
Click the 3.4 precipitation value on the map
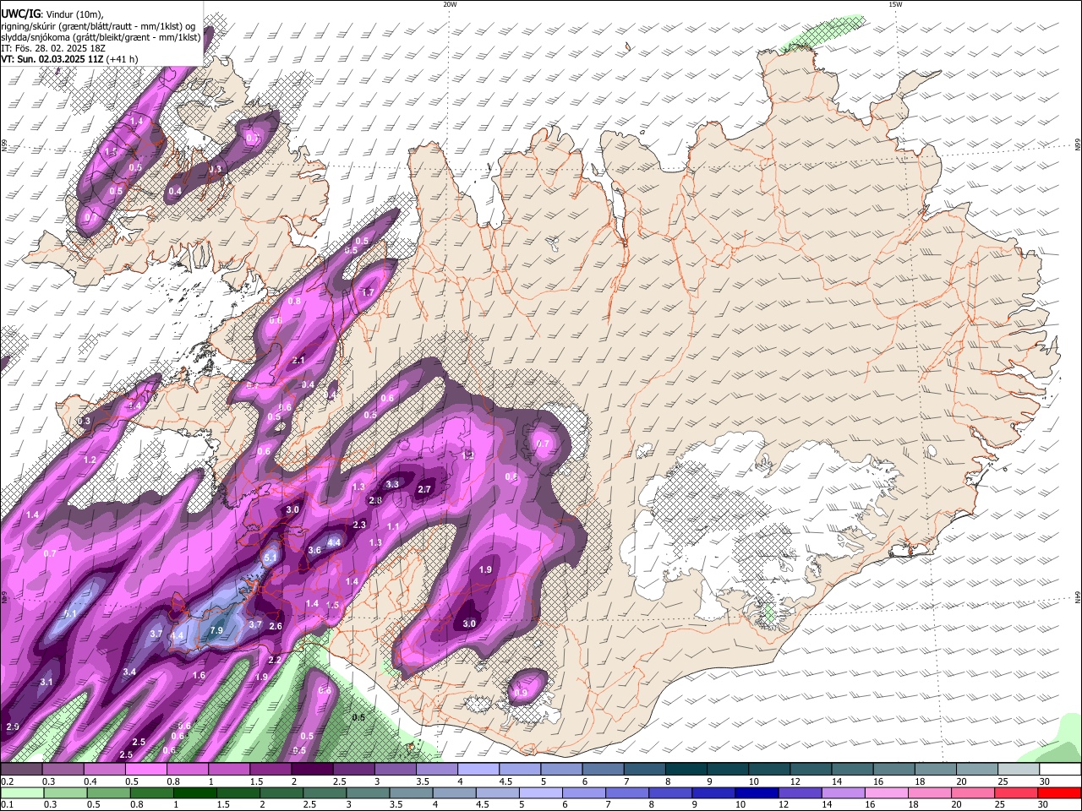tap(129, 672)
